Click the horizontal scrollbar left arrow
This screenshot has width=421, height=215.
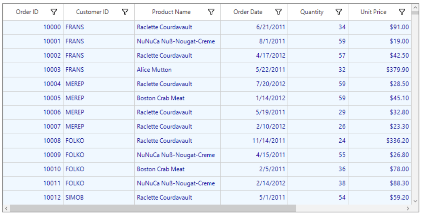pyautogui.click(x=6, y=208)
